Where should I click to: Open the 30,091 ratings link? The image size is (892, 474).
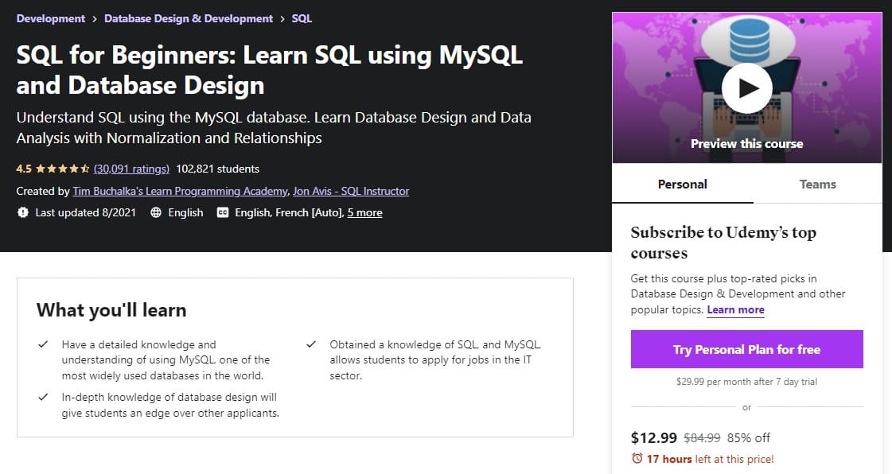(x=131, y=169)
